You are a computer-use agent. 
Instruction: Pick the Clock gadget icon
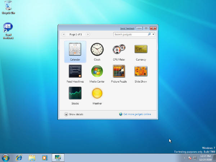click(x=97, y=49)
